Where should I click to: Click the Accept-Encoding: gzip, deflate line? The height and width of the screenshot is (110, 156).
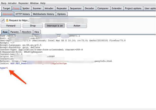pyautogui.click(x=20, y=47)
